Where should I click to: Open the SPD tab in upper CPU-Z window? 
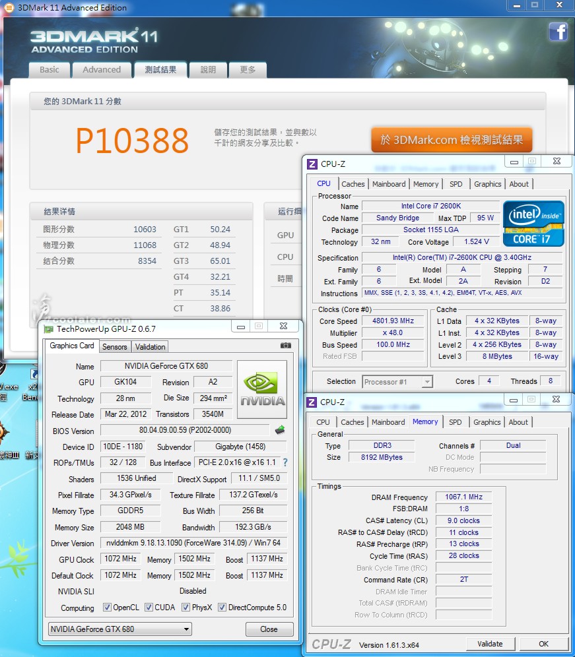coord(456,184)
